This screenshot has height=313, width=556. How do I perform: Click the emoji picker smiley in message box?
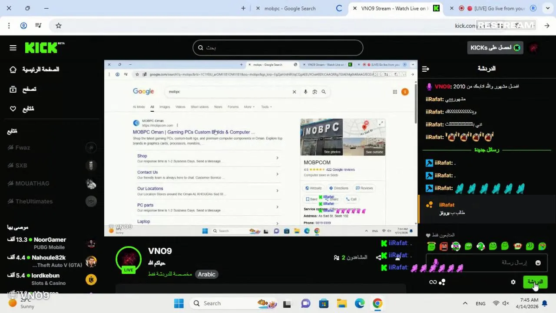tap(538, 263)
